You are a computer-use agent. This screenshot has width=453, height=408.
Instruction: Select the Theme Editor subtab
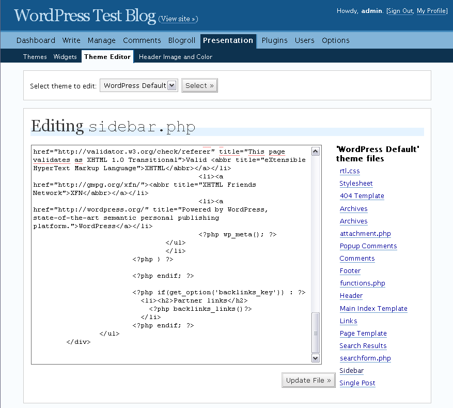107,57
